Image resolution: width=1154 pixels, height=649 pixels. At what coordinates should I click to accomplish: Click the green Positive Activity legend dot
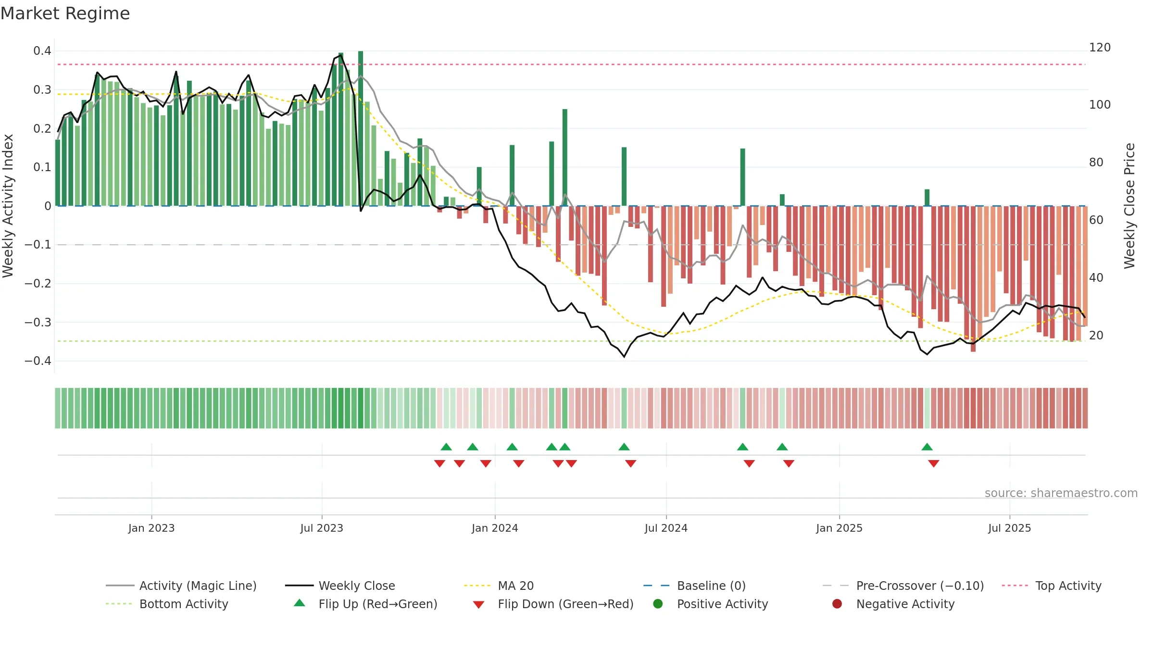coord(658,603)
